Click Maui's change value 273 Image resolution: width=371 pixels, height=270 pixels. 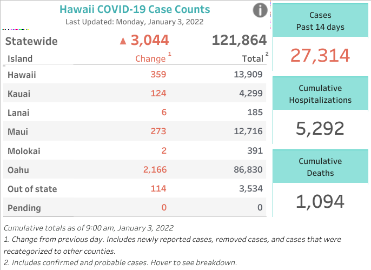click(158, 131)
